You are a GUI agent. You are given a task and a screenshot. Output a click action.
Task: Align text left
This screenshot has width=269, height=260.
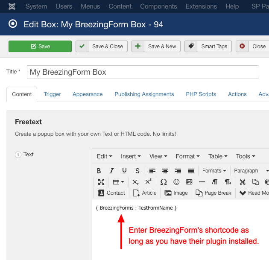[152, 171]
